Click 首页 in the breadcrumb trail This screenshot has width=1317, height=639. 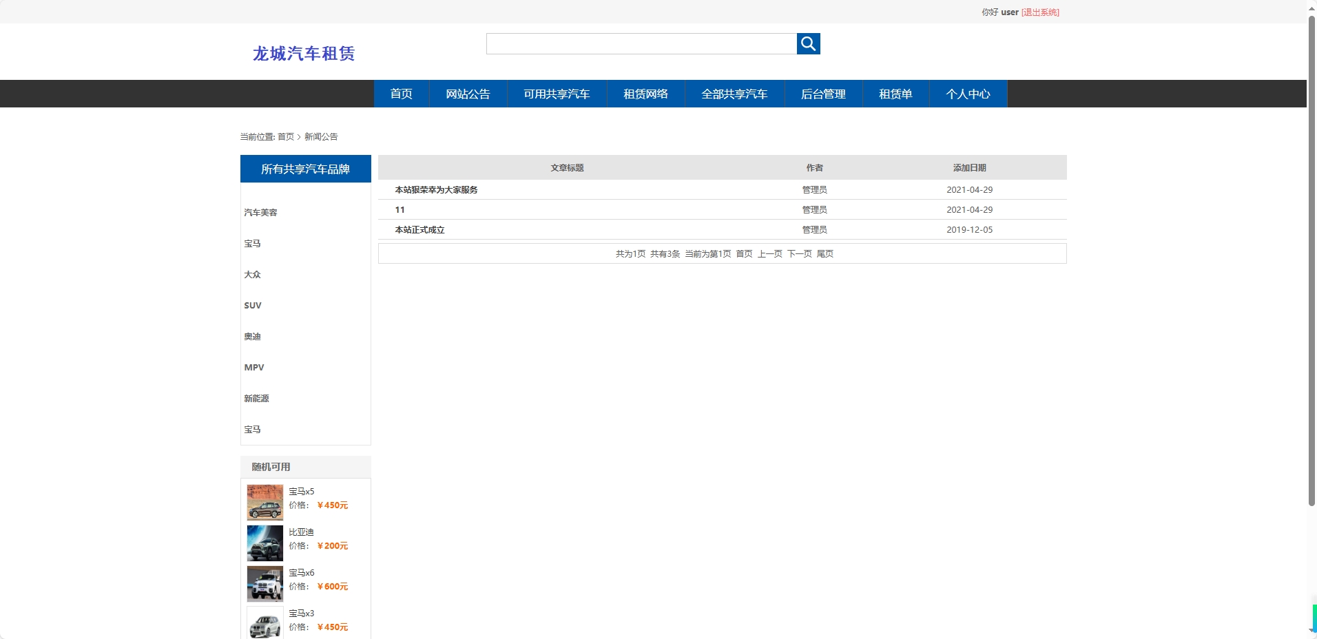[284, 136]
